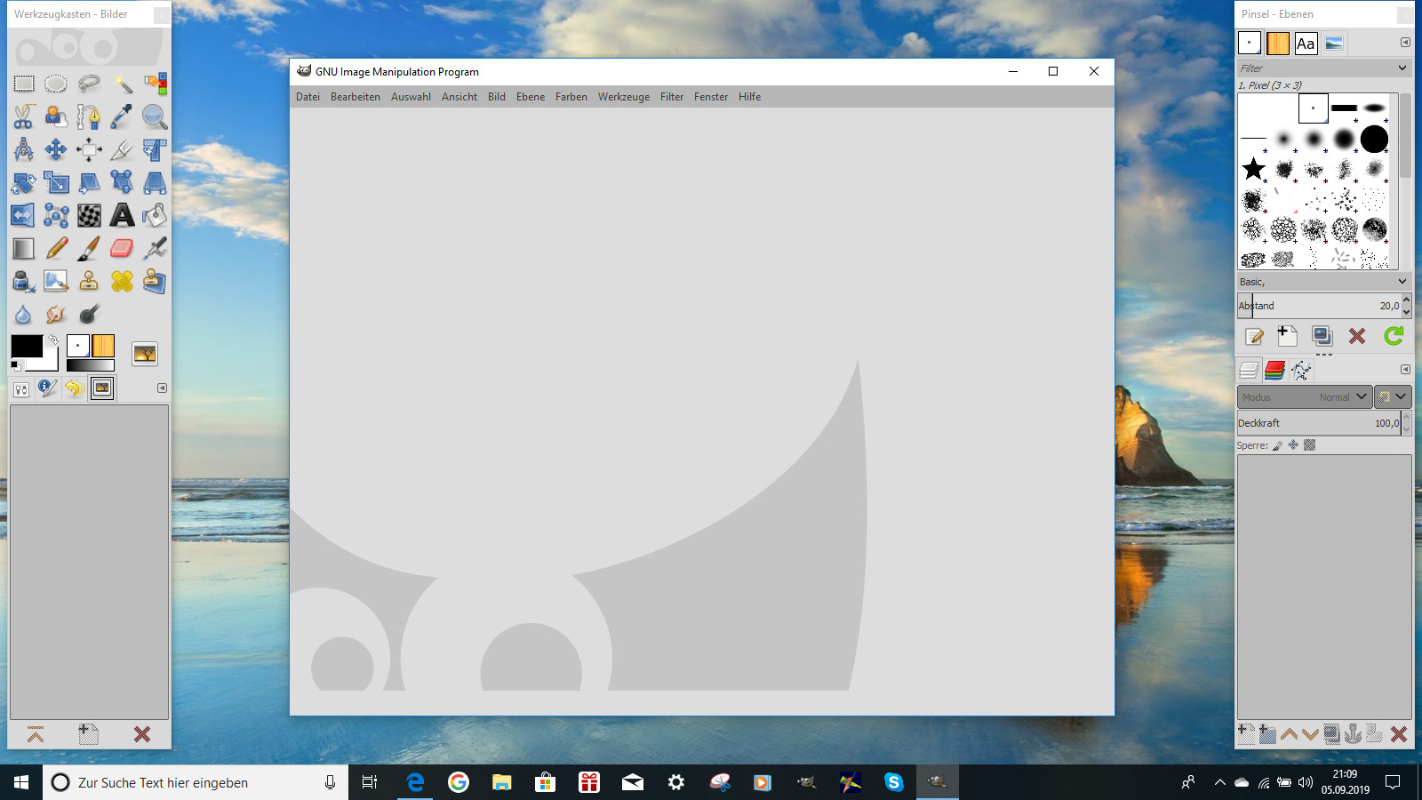Adjust the Deckkraft opacity slider
This screenshot has width=1422, height=800.
tap(1319, 423)
